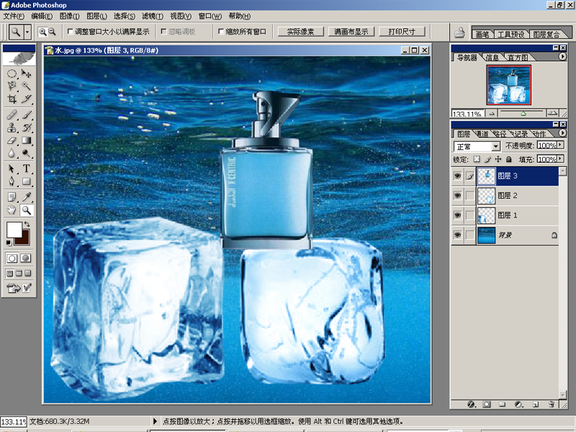The image size is (576, 432).
Task: Open the Zoom tool preset picker arrow
Action: 27,32
